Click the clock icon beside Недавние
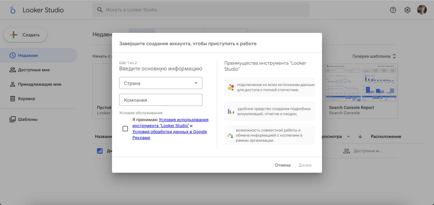This screenshot has height=205, width=434. [13, 55]
